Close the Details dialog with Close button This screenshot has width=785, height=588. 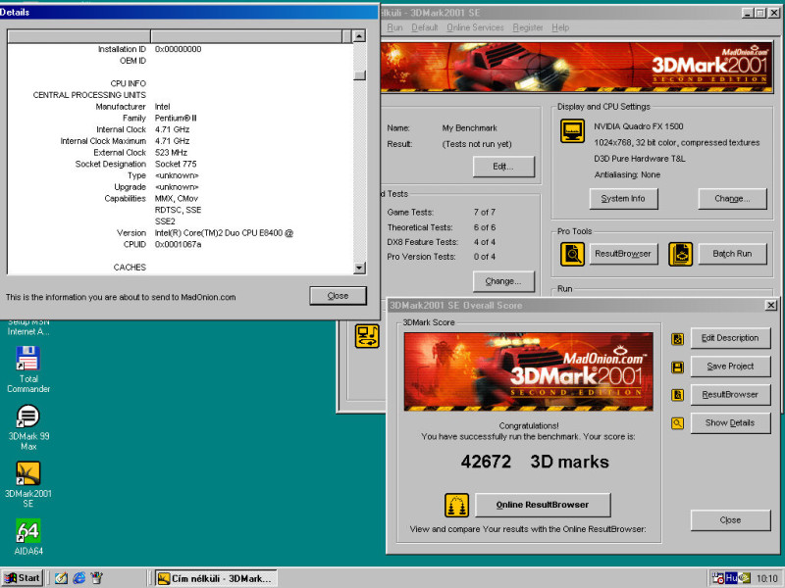(x=338, y=296)
